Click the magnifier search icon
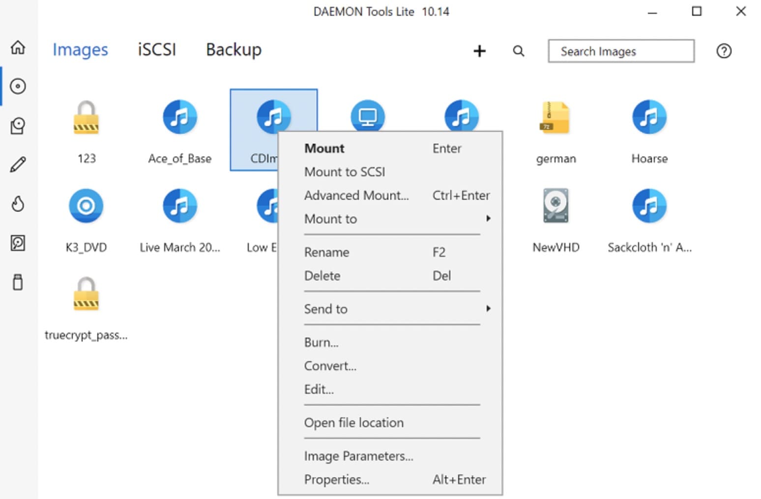Screen dimensions: 761x499 click(x=519, y=51)
